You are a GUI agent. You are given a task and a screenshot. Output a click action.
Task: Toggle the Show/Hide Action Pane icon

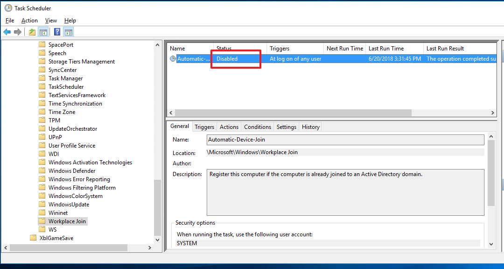pos(68,32)
